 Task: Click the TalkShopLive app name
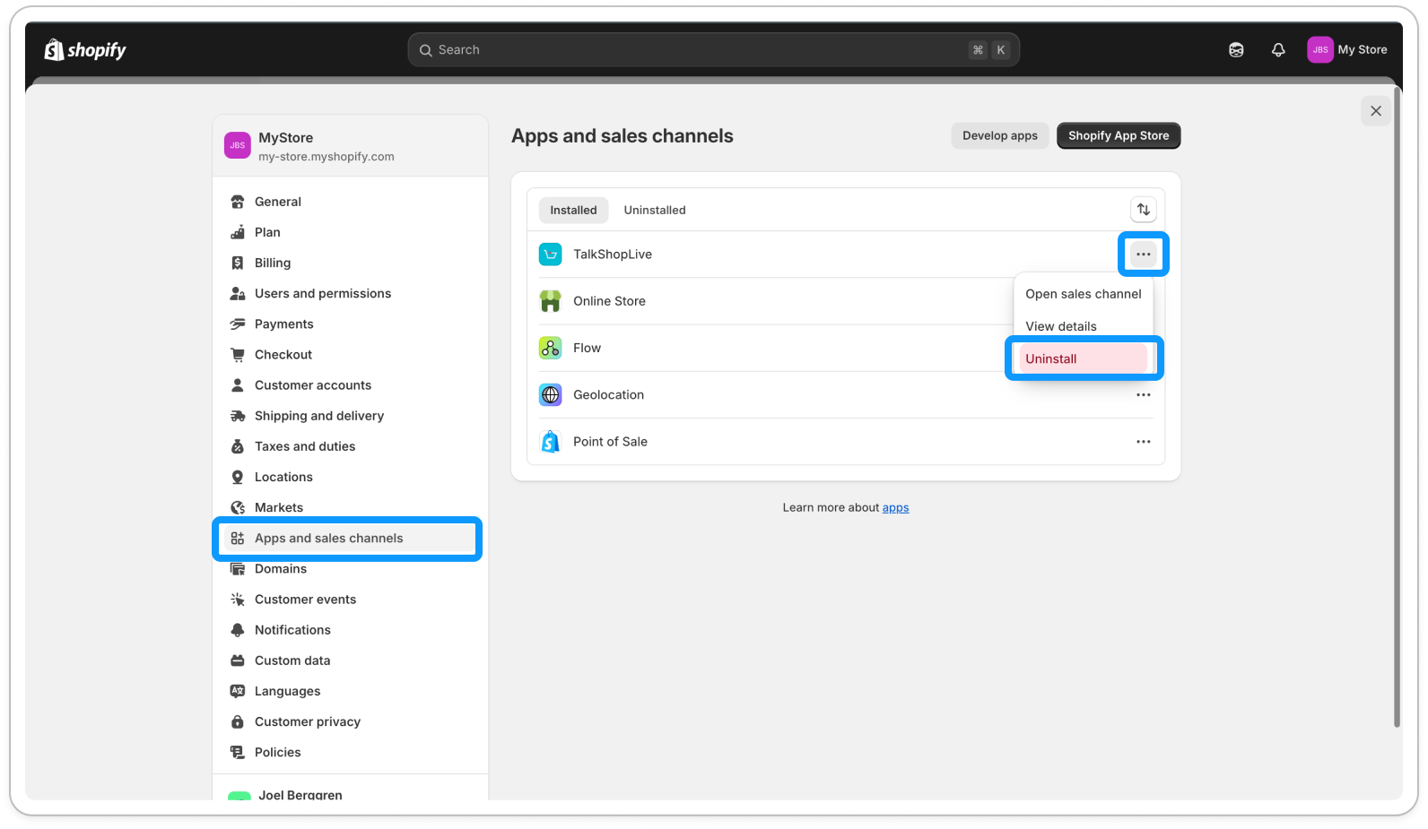click(613, 255)
